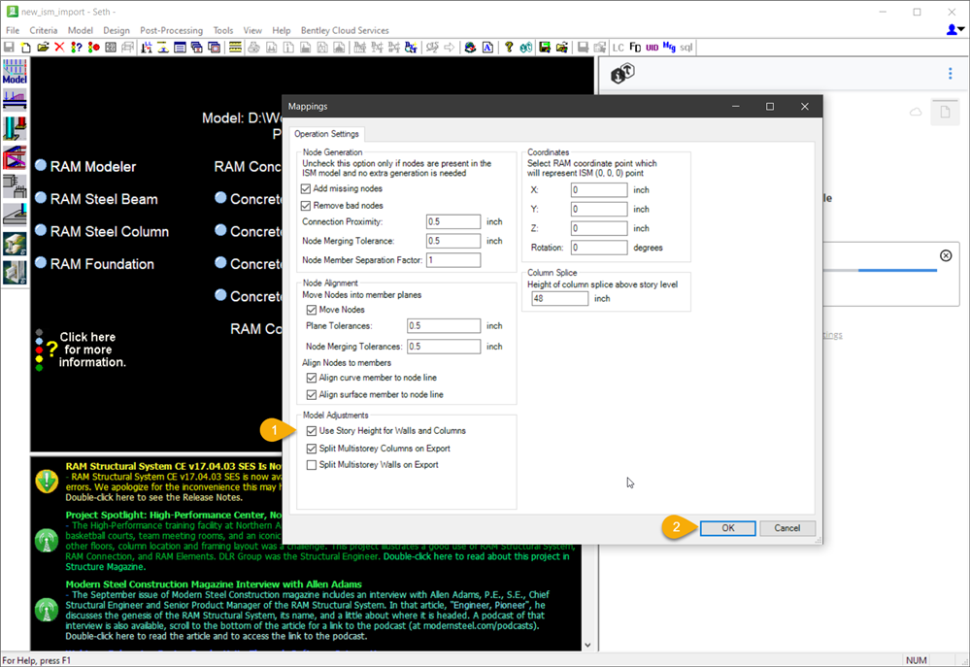Open the File menu

coord(13,30)
